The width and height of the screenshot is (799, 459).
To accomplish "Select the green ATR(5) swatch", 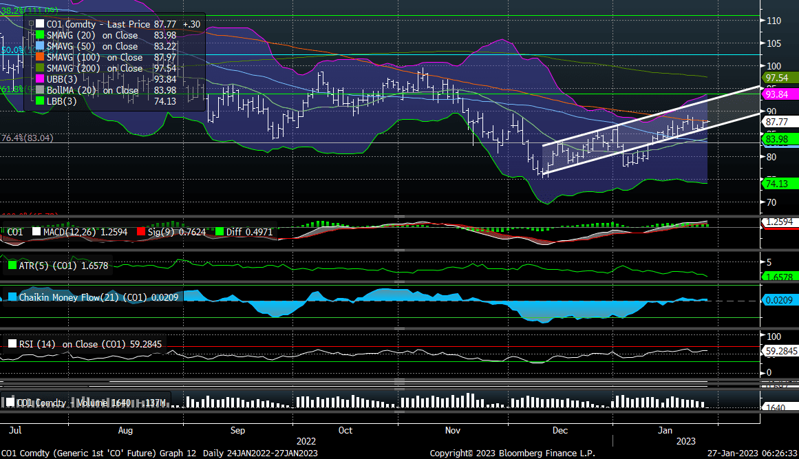I will pyautogui.click(x=12, y=266).
